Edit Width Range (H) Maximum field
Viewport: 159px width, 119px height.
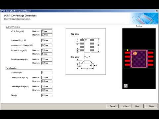[47, 35]
